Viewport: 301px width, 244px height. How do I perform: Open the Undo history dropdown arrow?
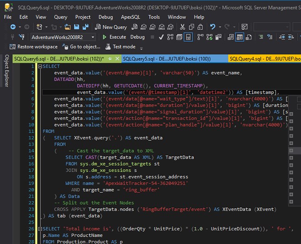[x=220, y=27]
